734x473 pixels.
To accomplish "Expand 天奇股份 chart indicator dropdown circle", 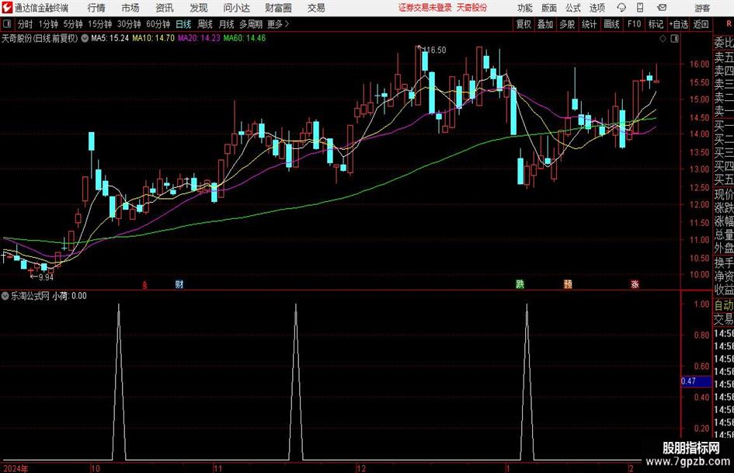I will 85,38.
